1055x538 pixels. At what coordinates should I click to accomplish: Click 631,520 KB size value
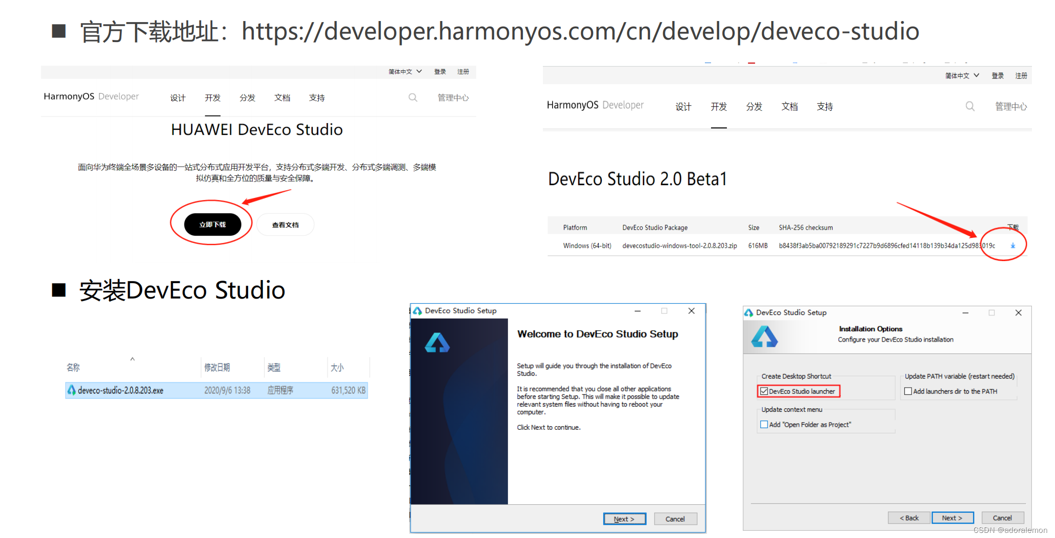click(348, 390)
